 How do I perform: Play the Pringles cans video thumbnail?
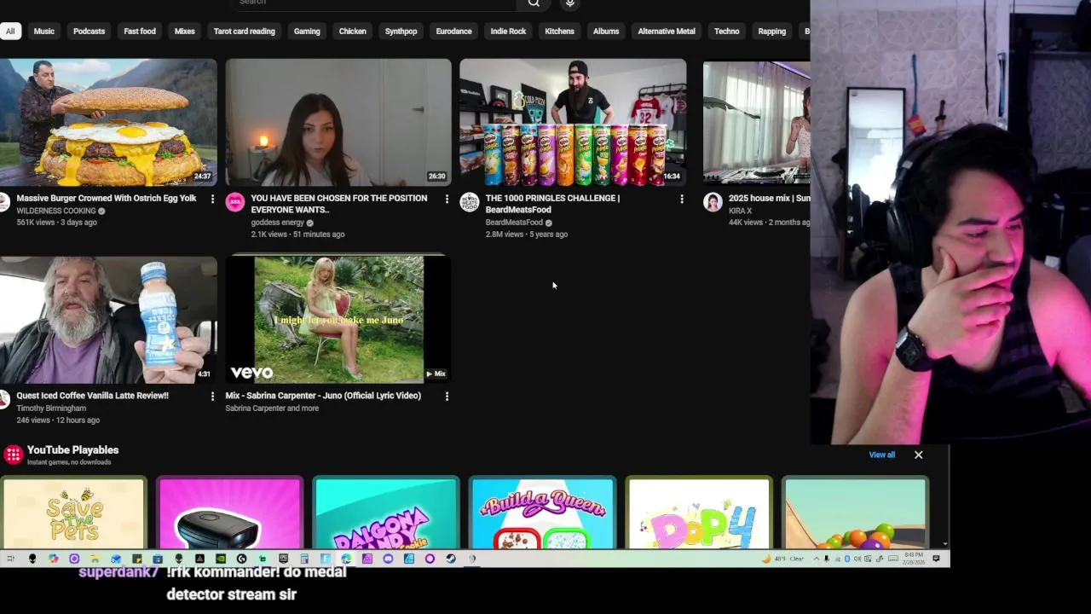click(x=573, y=122)
